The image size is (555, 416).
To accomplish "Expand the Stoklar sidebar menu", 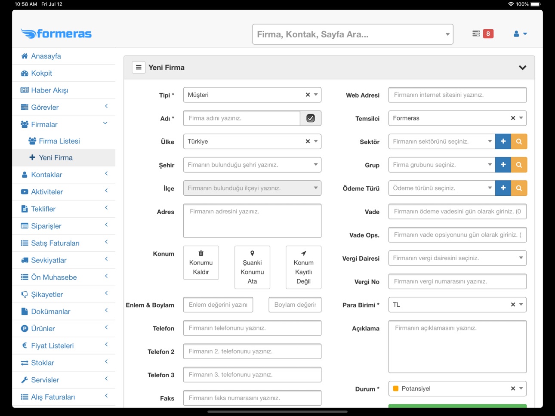I will click(64, 363).
